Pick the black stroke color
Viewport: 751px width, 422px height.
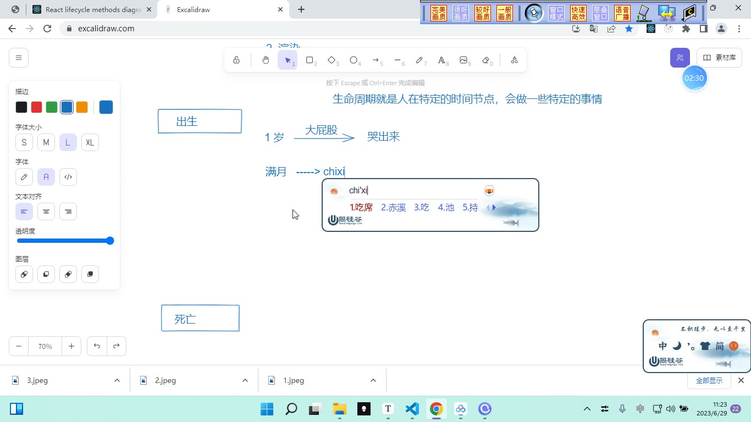tap(21, 107)
